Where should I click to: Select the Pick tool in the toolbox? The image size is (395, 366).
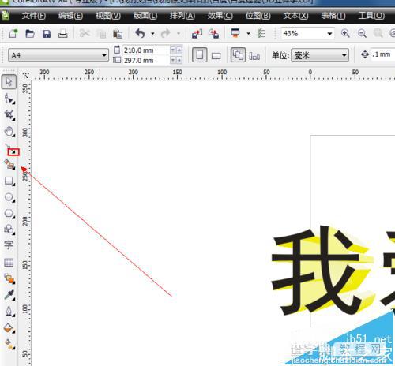pos(9,82)
